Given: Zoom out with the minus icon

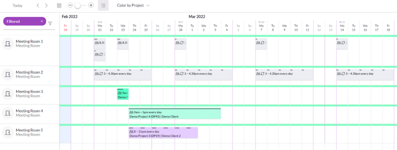Looking at the screenshot, I should (x=71, y=5).
